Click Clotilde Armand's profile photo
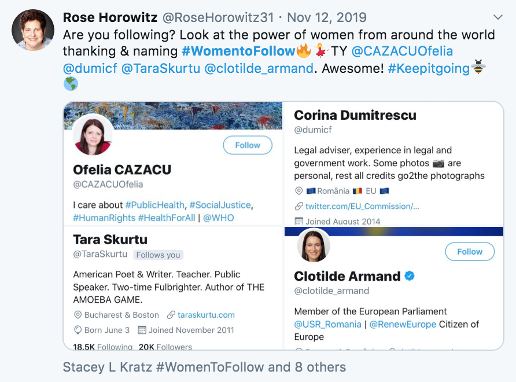This screenshot has width=516, height=382. coord(314,245)
